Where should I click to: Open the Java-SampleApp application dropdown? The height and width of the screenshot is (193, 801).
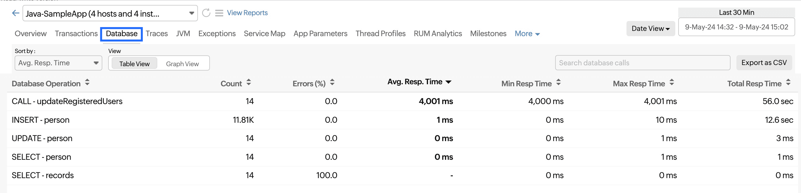110,13
